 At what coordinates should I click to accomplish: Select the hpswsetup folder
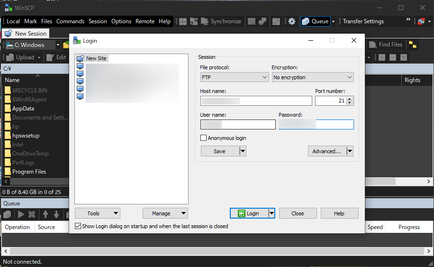(x=26, y=136)
